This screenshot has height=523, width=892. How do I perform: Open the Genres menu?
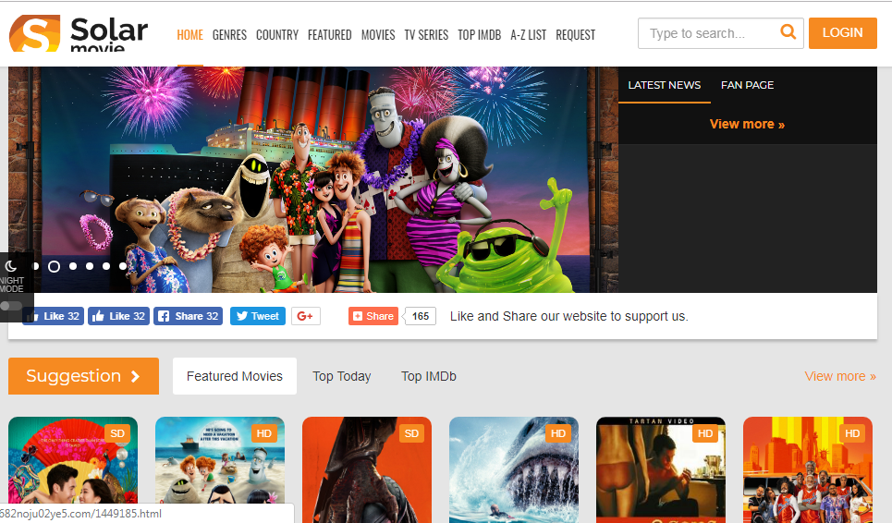click(x=229, y=35)
